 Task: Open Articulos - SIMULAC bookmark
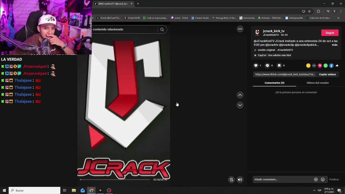tap(270, 18)
